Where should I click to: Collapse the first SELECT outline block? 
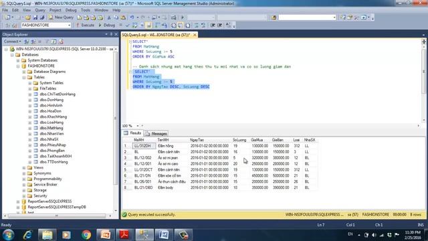click(x=130, y=42)
